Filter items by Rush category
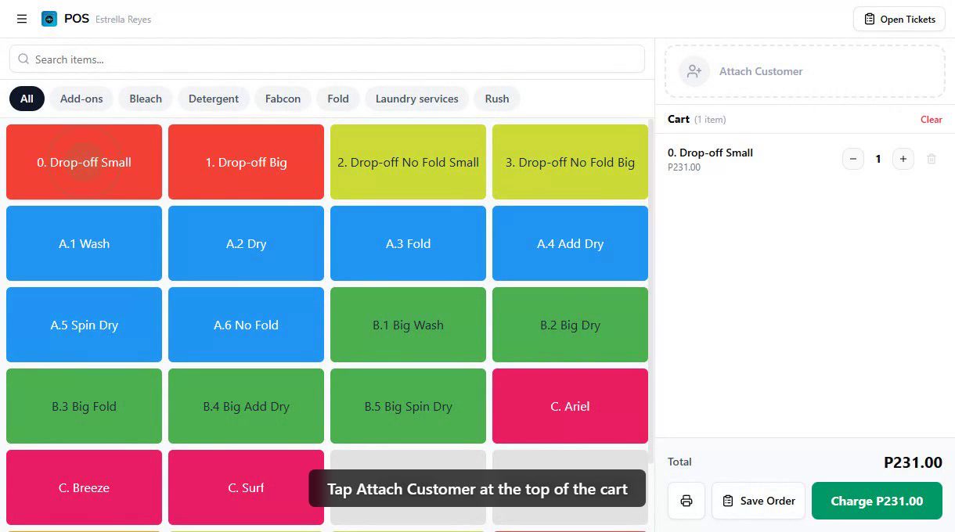955x532 pixels. click(497, 99)
